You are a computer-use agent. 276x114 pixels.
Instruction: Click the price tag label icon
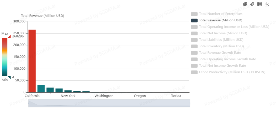(252, 4)
